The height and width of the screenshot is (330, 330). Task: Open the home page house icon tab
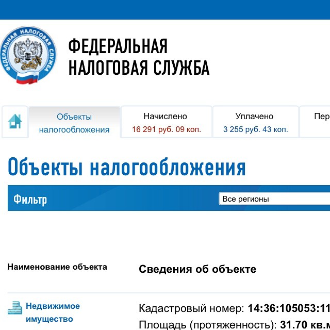point(15,122)
